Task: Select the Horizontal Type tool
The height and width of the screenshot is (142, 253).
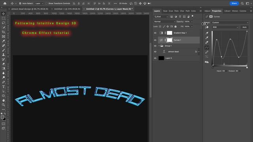Action: [x=4, y=87]
